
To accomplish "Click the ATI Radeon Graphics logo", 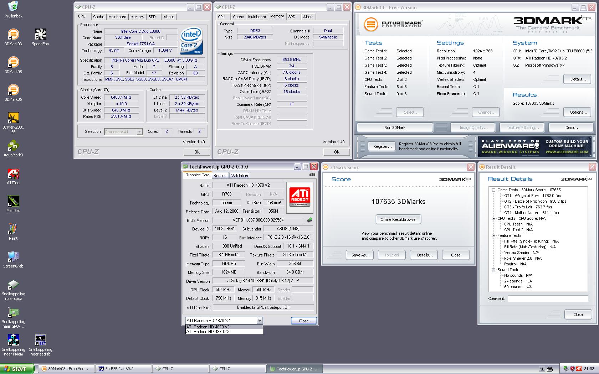I will 300,197.
